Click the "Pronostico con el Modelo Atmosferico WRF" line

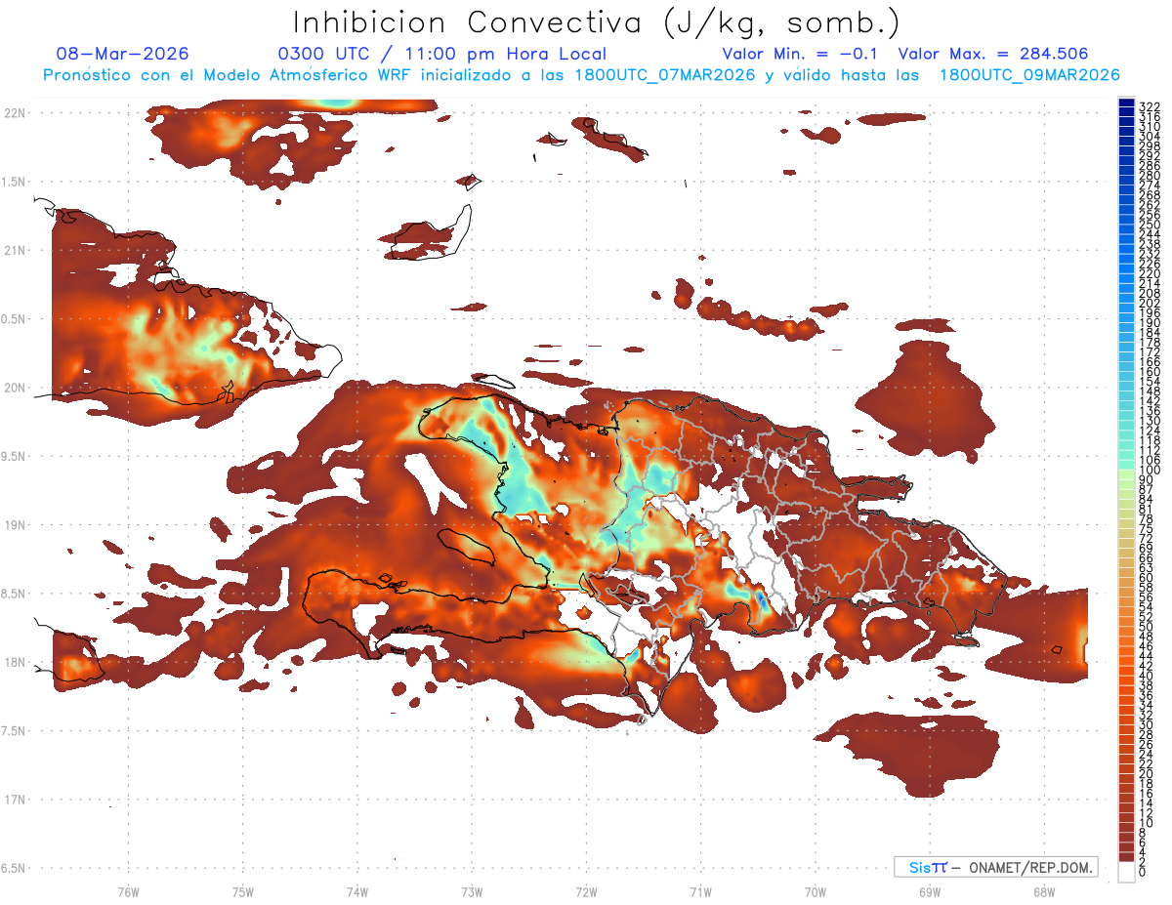[x=581, y=75]
